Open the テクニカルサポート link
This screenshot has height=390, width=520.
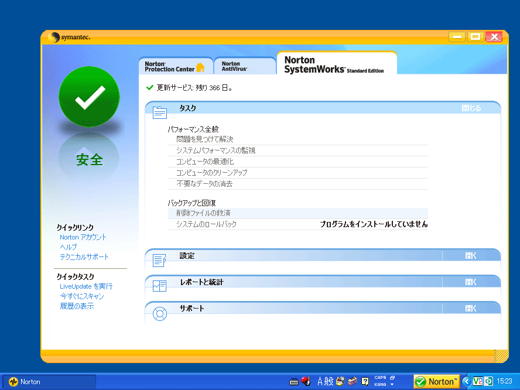point(84,257)
